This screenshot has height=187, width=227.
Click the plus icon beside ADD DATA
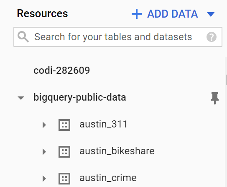pyautogui.click(x=137, y=14)
